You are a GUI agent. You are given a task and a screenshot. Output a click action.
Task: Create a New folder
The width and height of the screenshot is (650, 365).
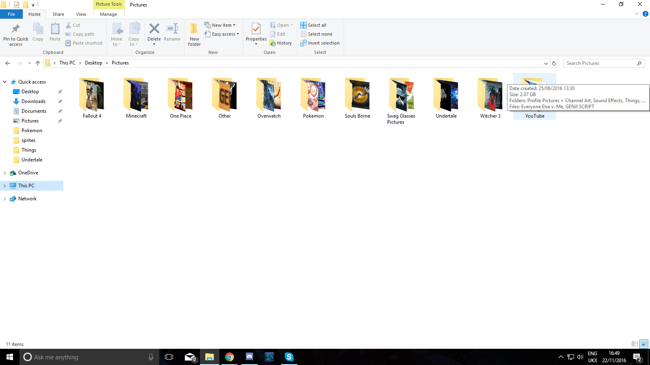[x=194, y=34]
